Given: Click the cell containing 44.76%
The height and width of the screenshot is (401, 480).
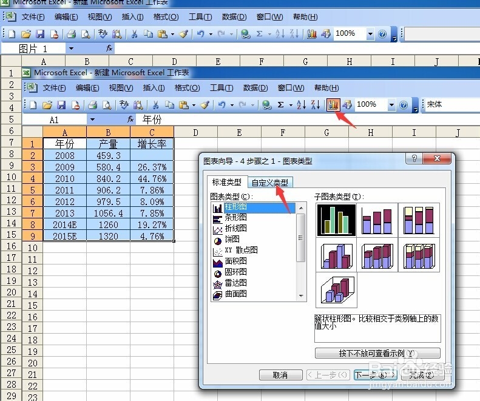Looking at the screenshot, I should coord(152,178).
